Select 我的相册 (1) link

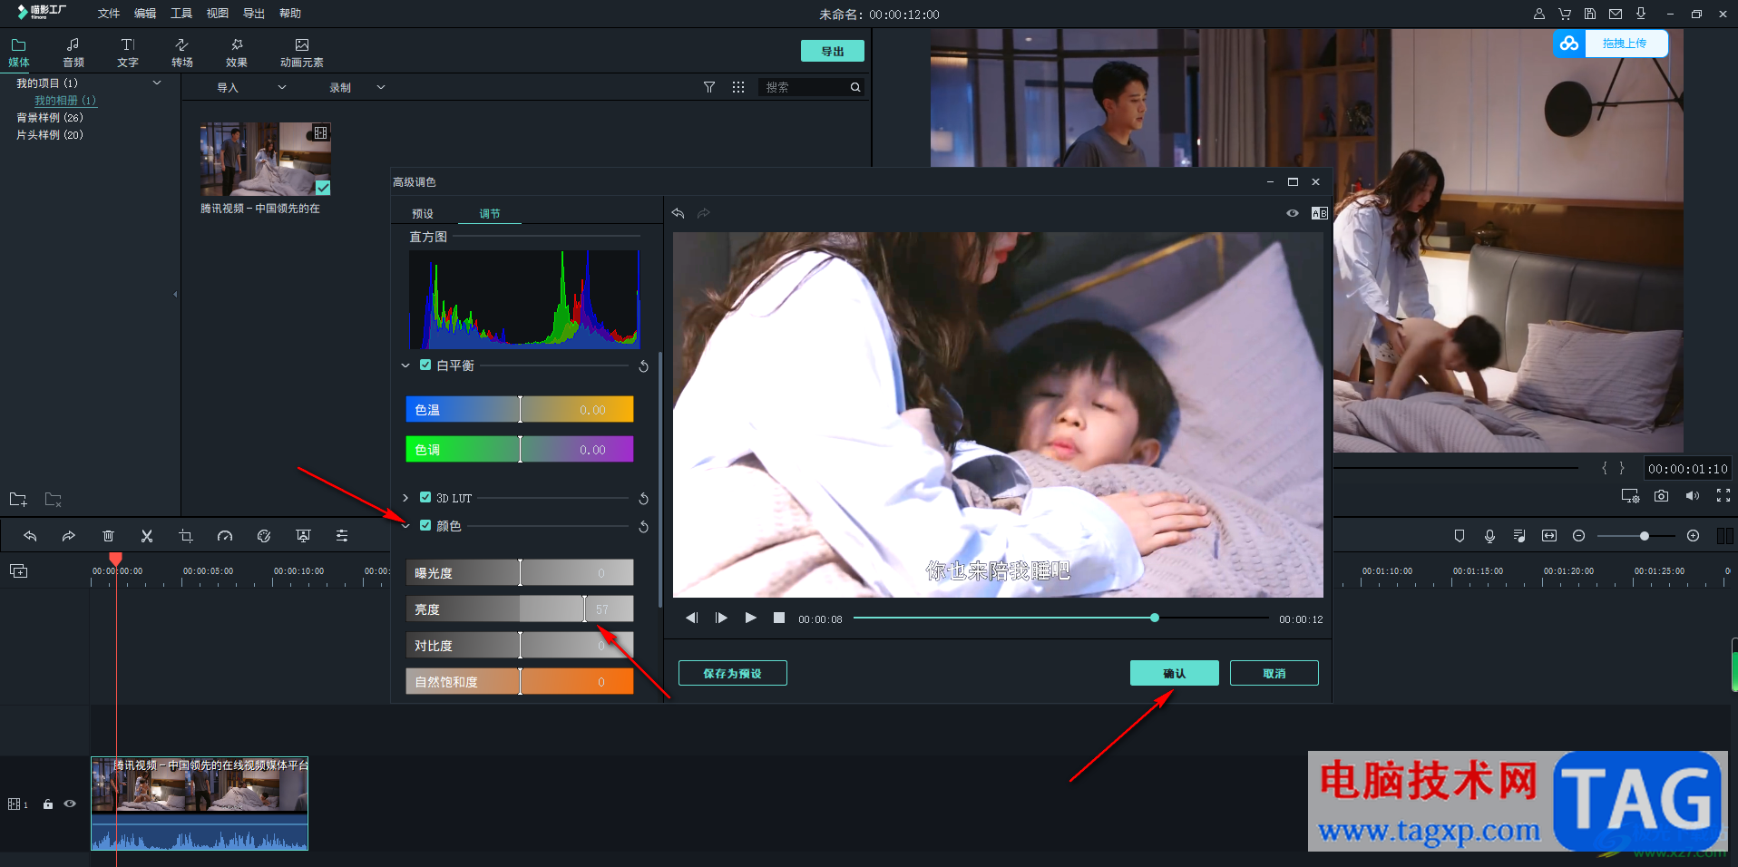65,101
